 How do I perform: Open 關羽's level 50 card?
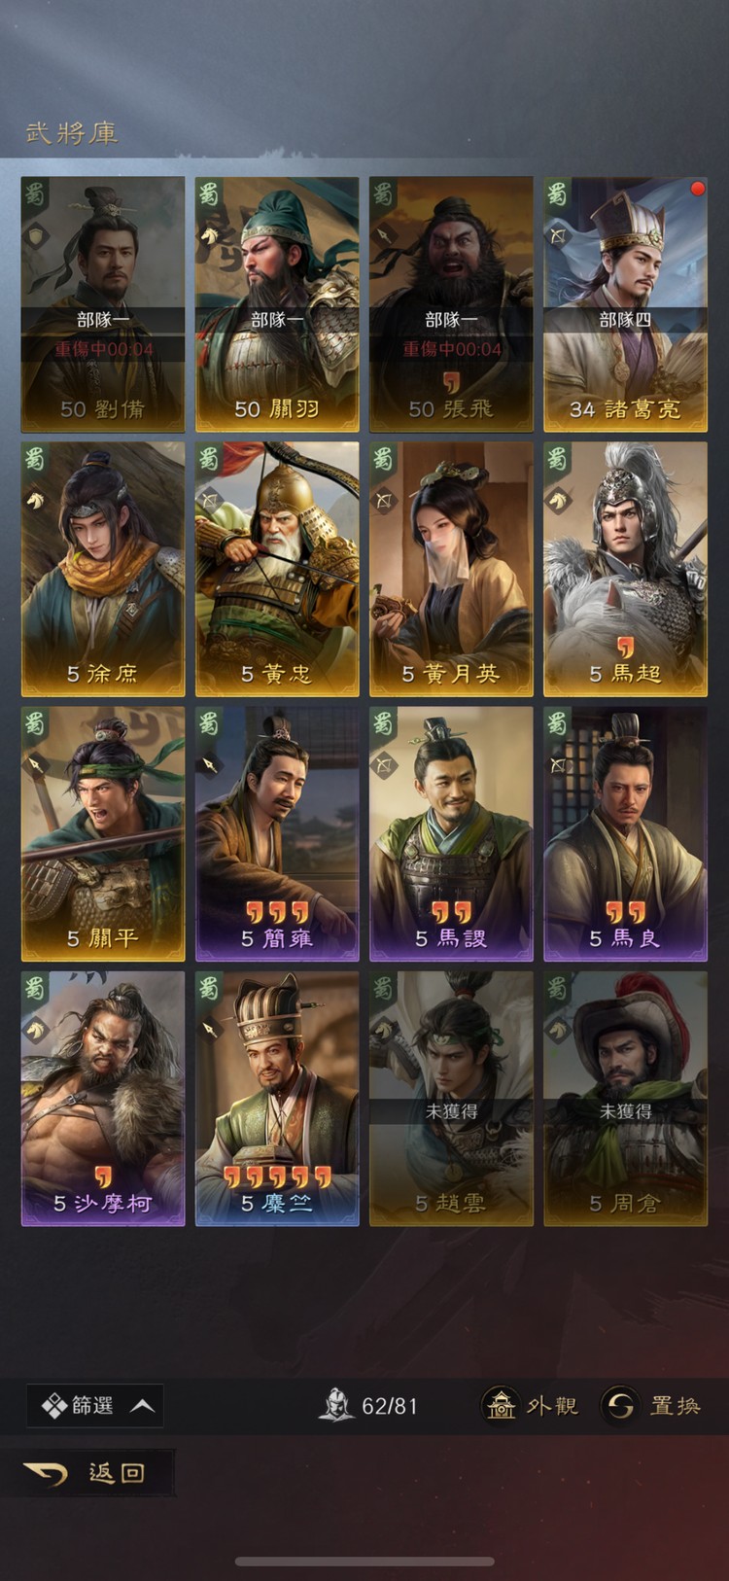pyautogui.click(x=277, y=304)
